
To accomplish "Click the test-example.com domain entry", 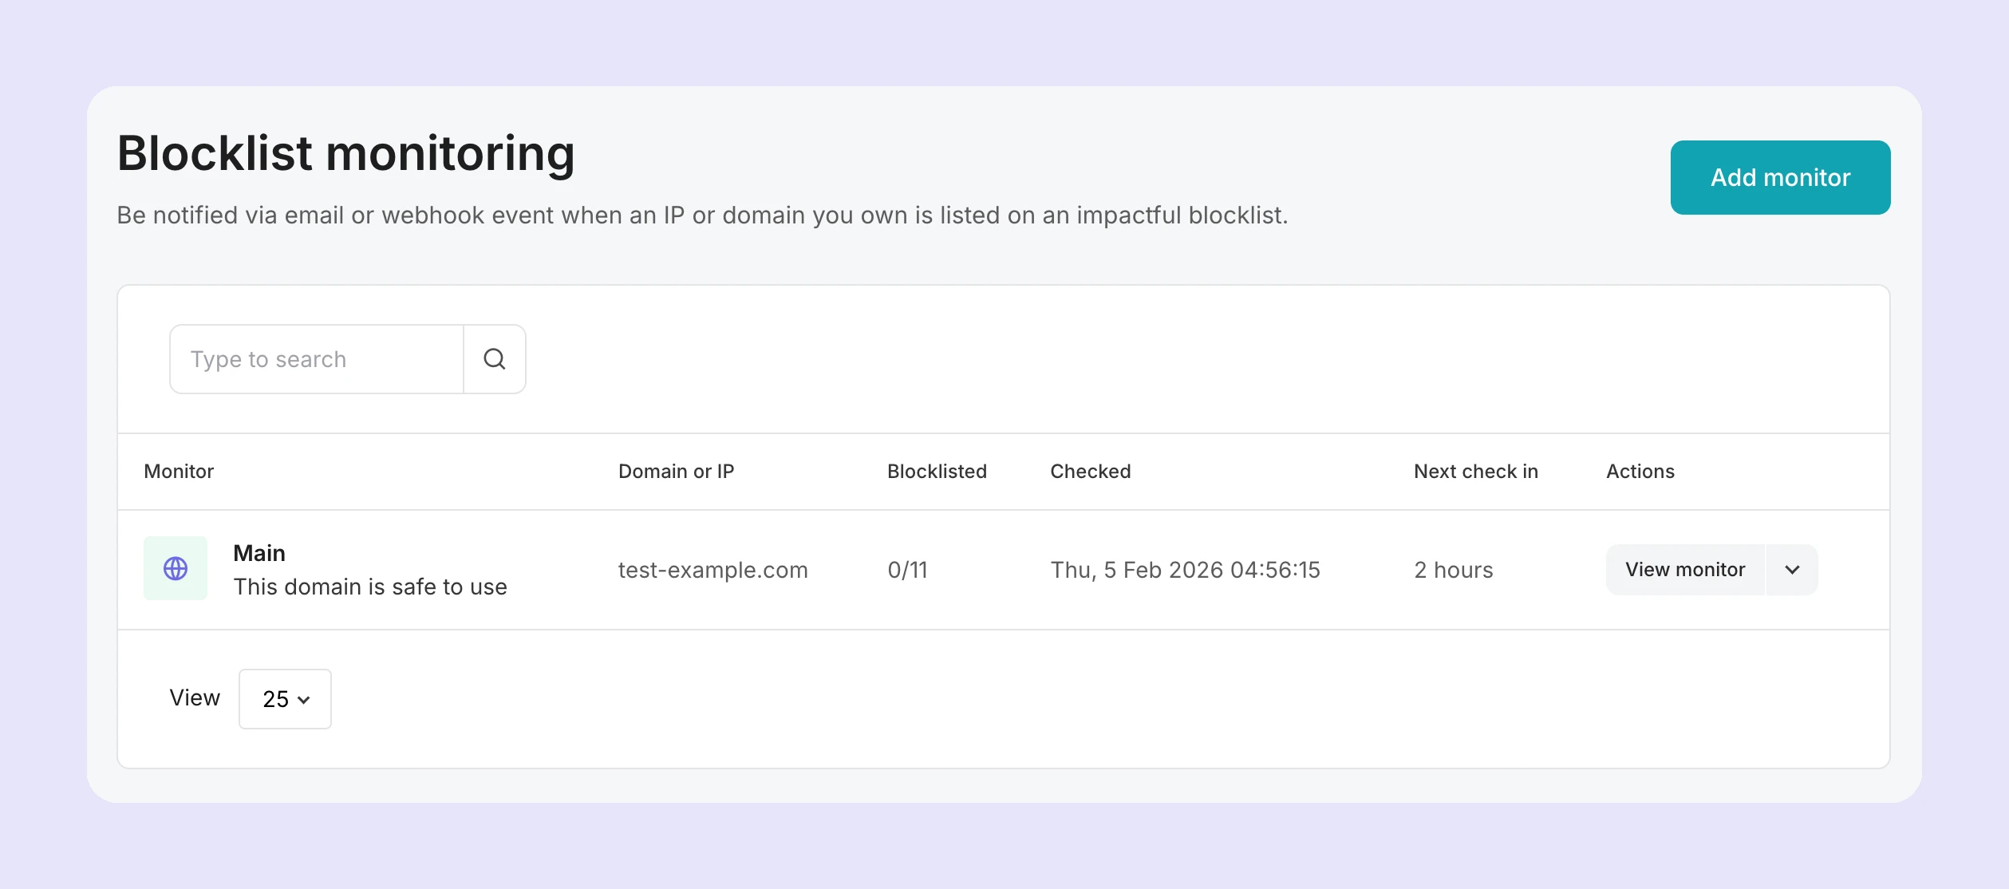I will pos(713,569).
